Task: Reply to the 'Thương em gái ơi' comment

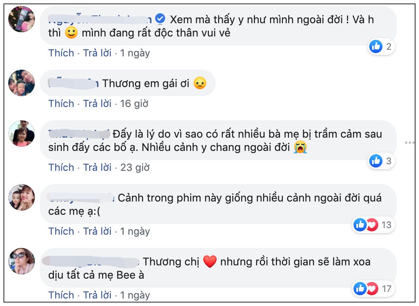Action: click(97, 103)
